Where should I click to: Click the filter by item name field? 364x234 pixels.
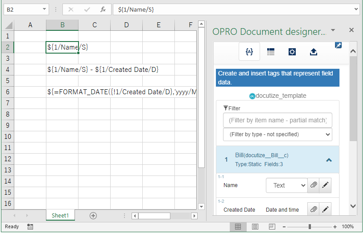[x=277, y=120]
